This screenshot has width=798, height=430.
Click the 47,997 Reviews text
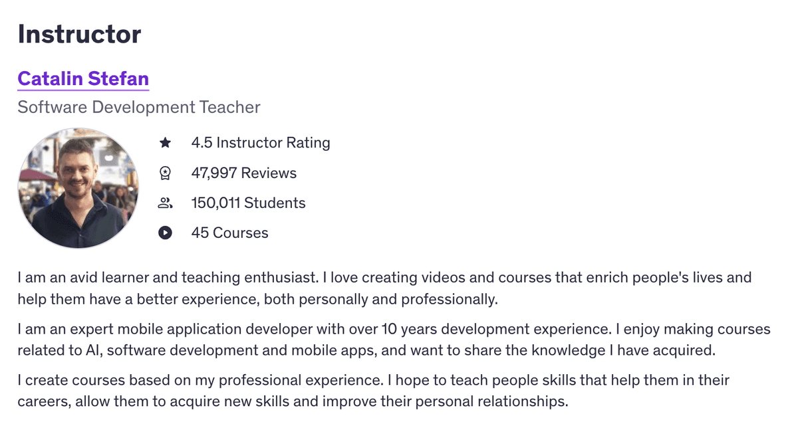[243, 173]
